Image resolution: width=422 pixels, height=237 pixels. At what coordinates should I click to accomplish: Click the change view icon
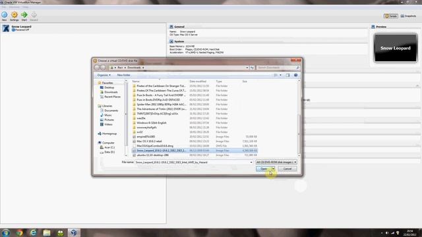(x=276, y=75)
